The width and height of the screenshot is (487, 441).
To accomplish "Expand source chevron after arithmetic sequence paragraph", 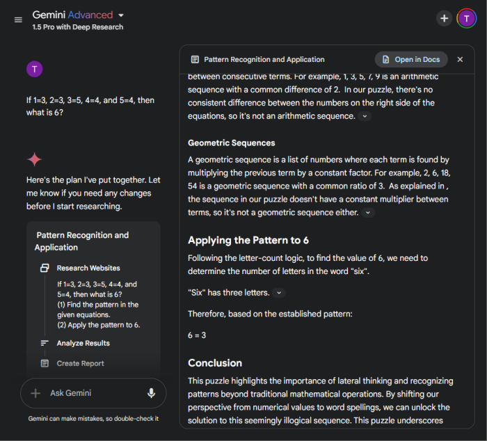I will (x=365, y=116).
